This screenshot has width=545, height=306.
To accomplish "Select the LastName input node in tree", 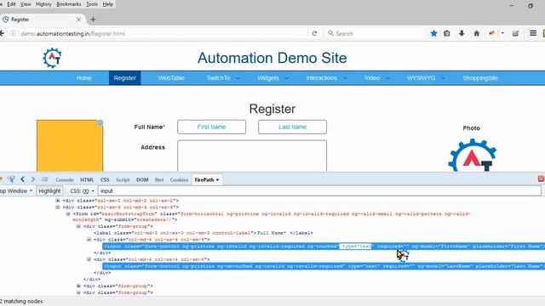I will 324,266.
